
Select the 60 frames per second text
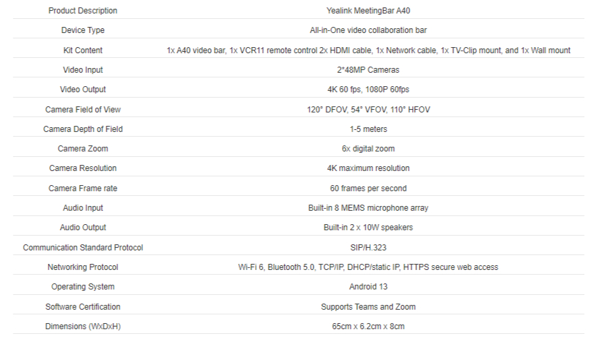coord(368,188)
